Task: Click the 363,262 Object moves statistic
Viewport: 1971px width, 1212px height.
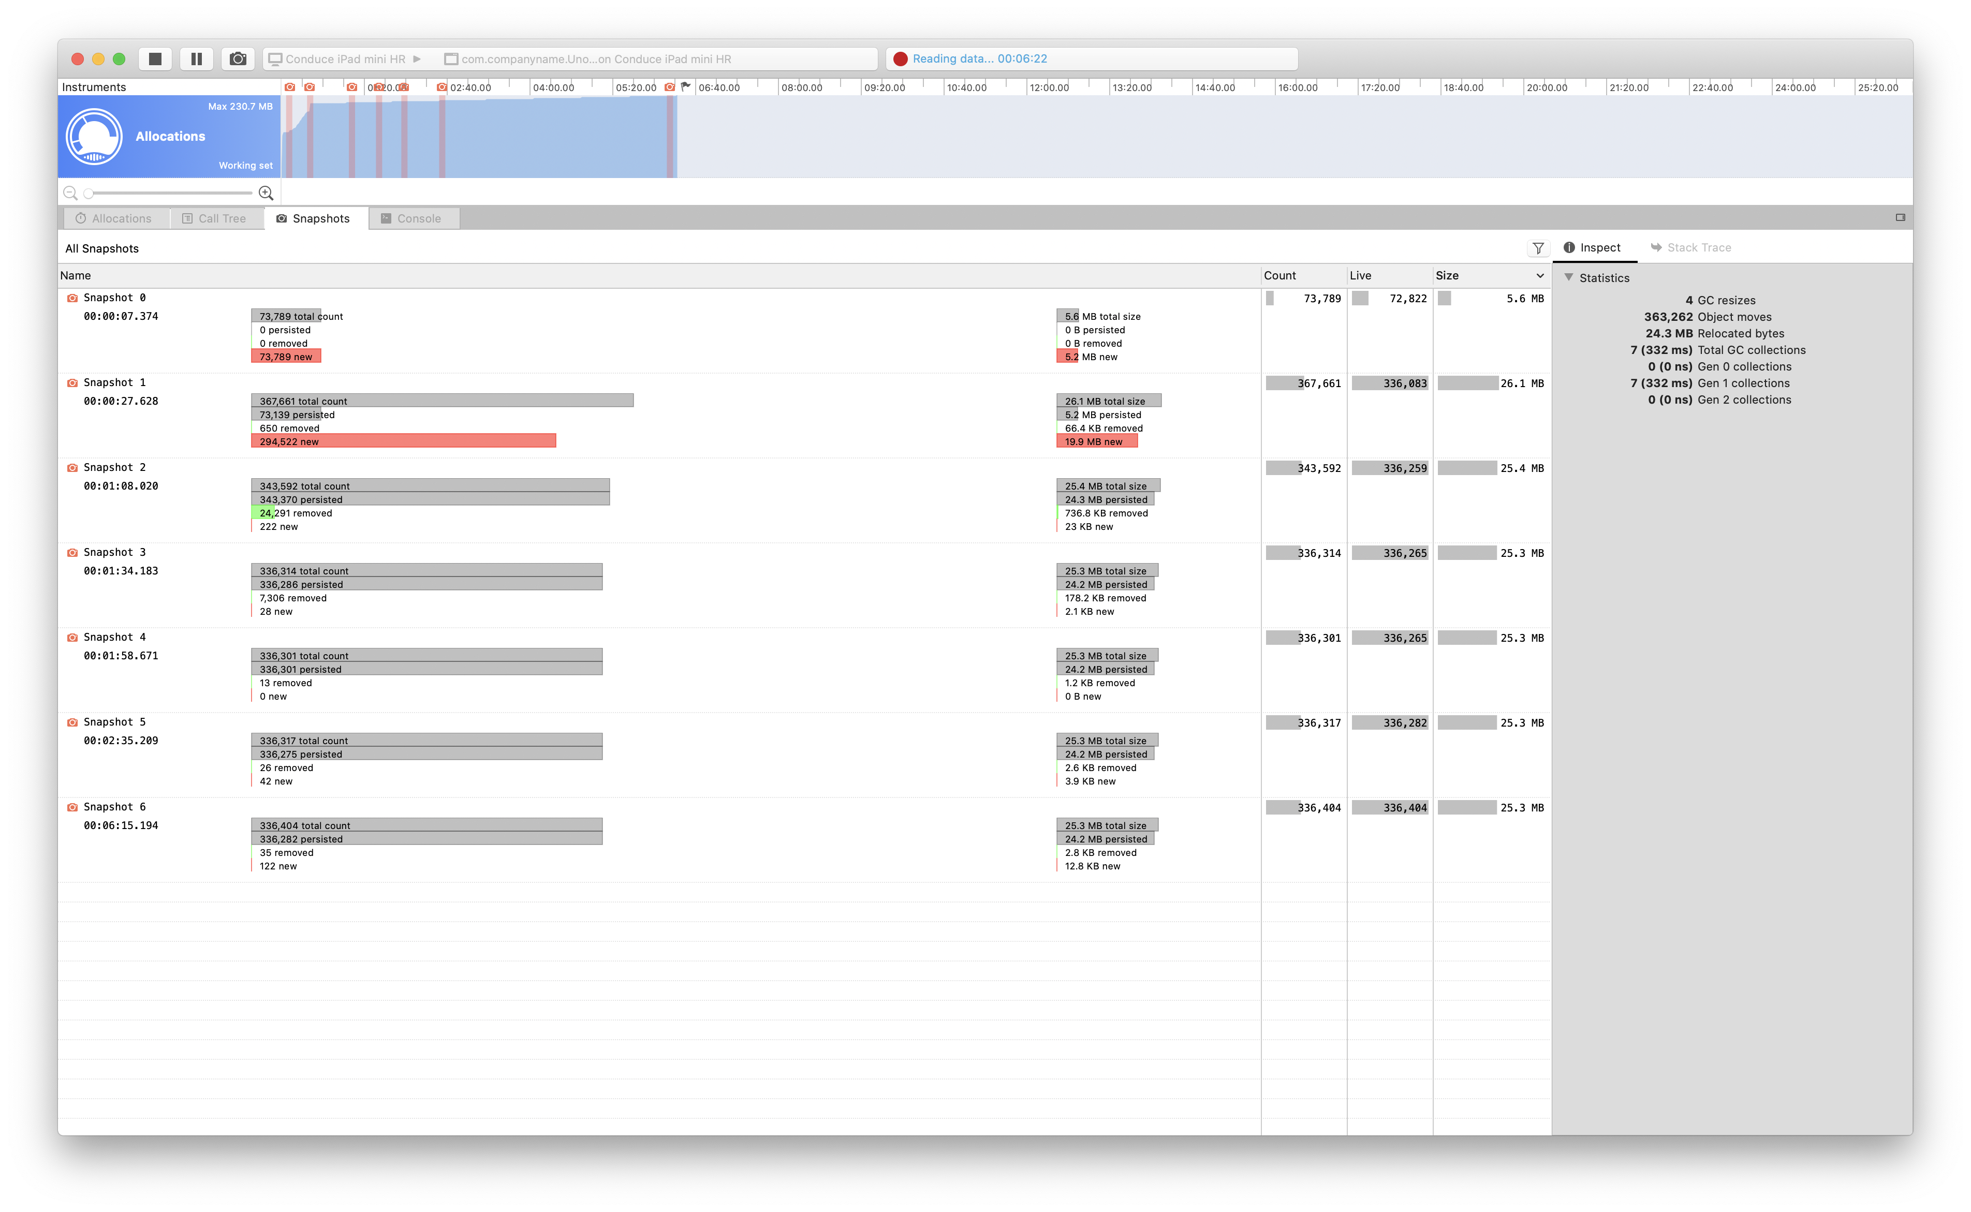Action: (1708, 317)
